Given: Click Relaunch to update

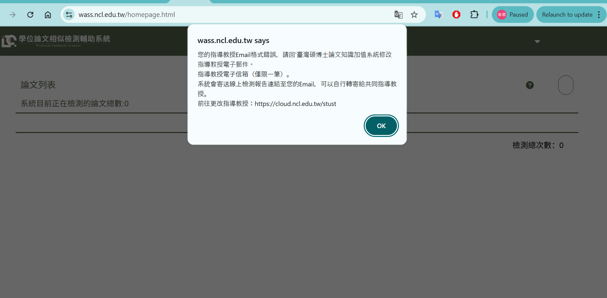Looking at the screenshot, I should pos(567,15).
